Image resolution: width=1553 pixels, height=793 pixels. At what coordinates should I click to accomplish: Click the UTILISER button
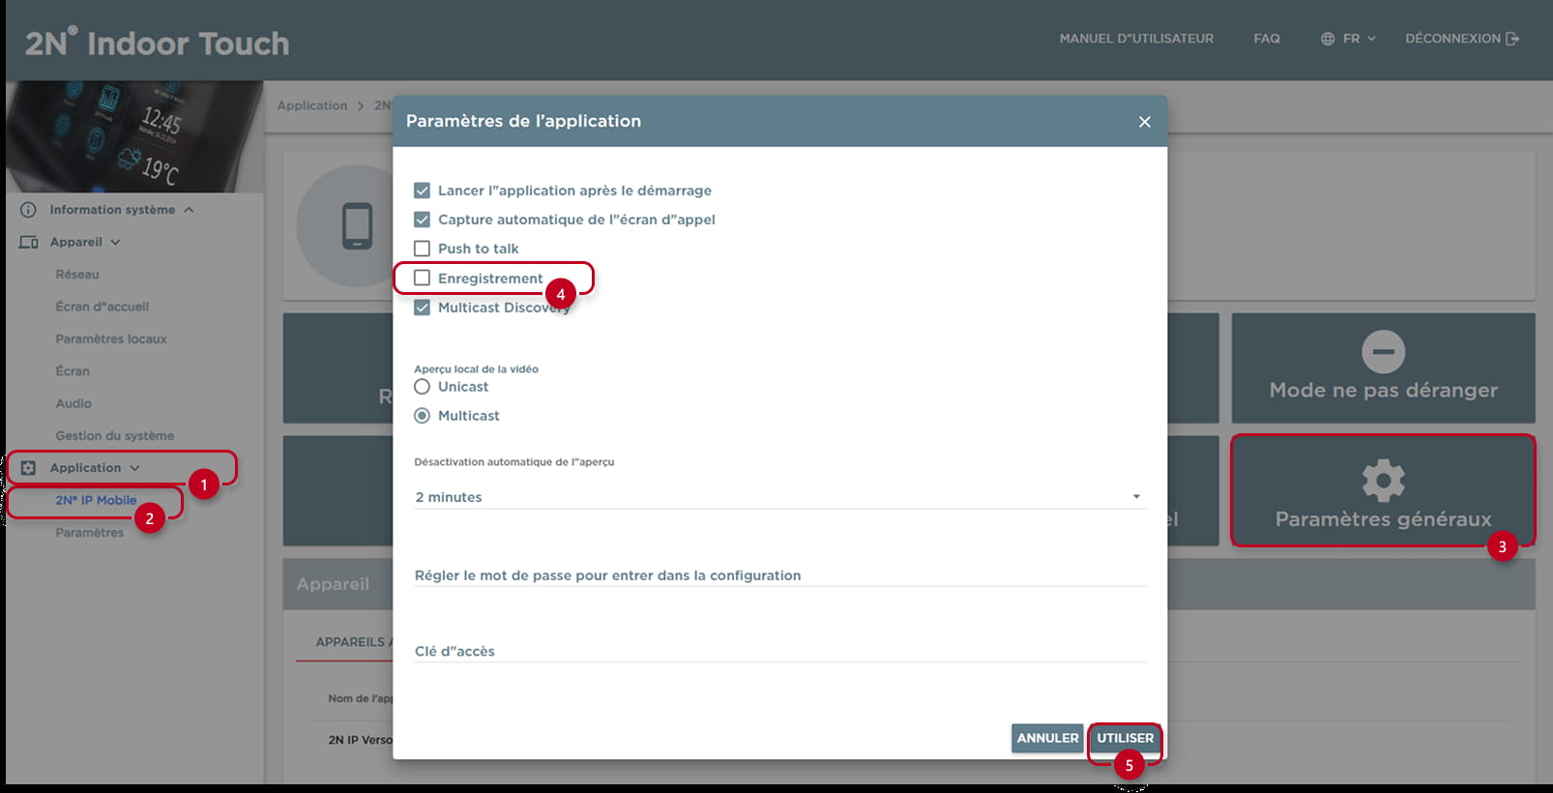coord(1125,738)
